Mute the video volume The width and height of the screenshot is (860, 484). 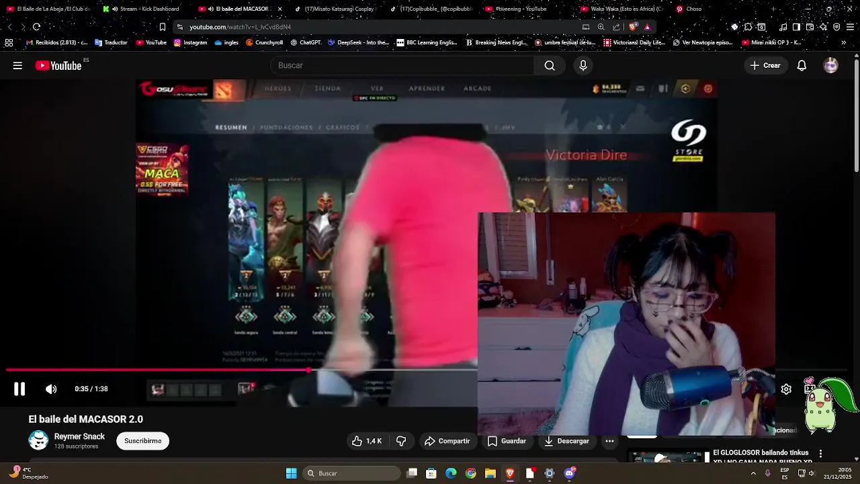(x=51, y=389)
